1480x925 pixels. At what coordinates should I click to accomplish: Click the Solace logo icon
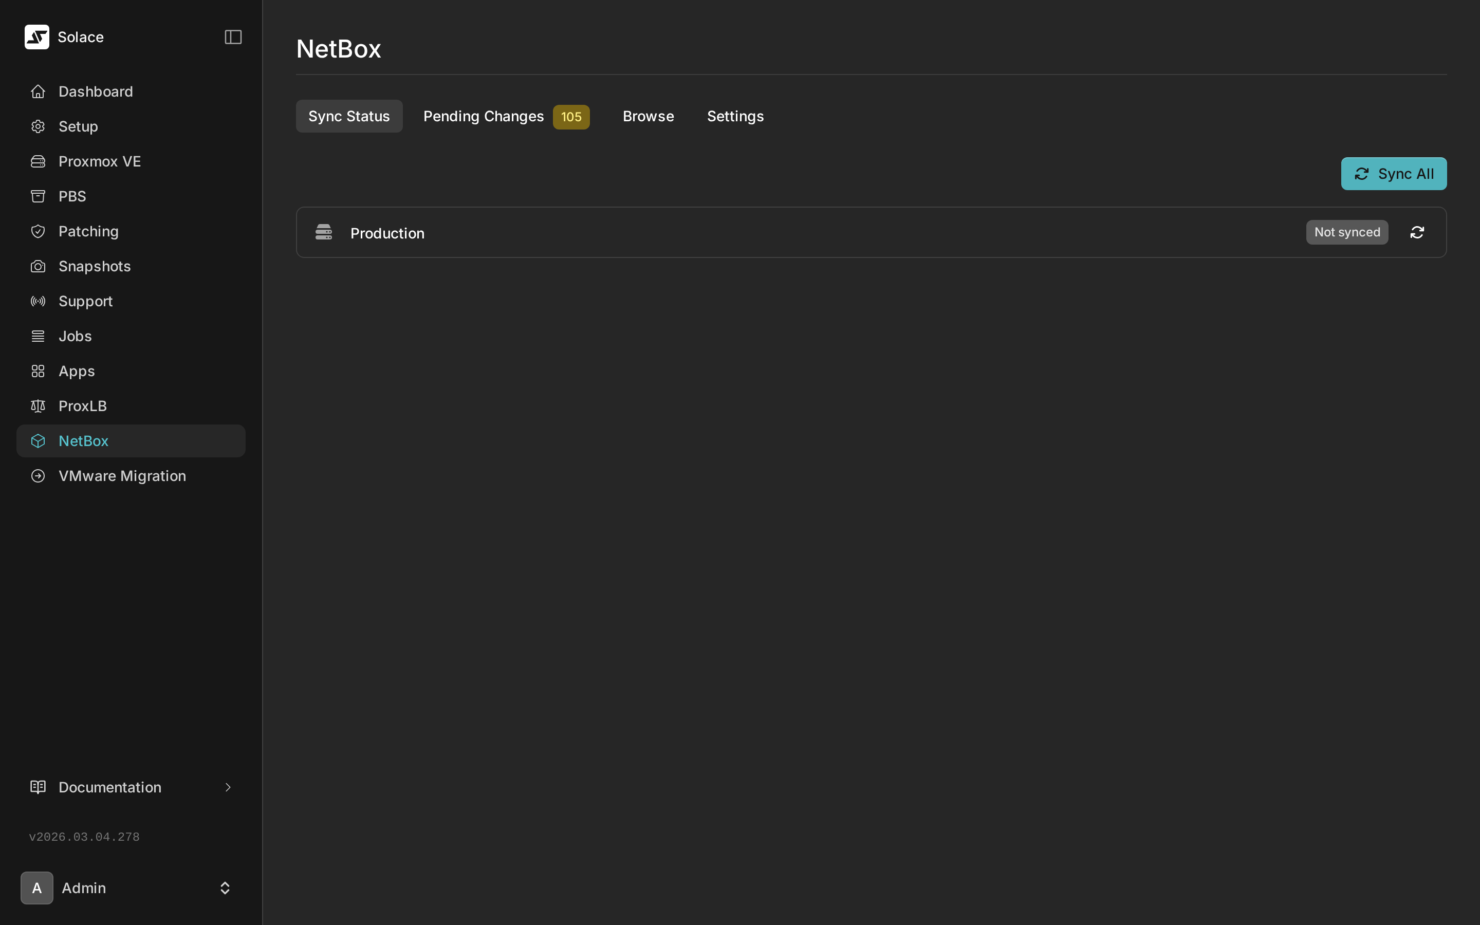tap(36, 36)
